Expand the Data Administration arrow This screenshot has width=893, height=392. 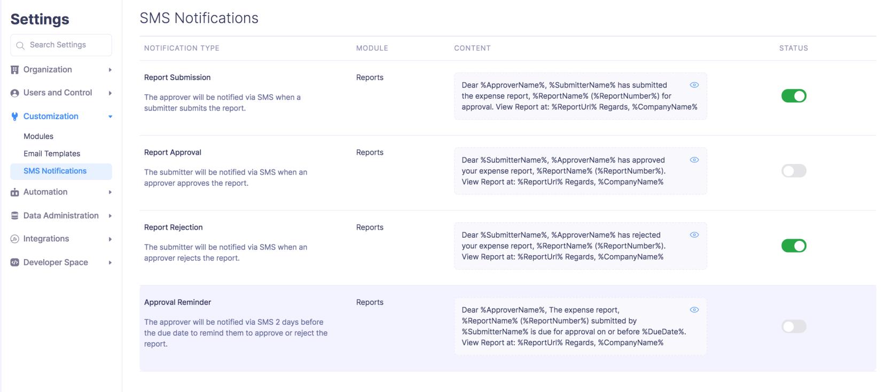tap(110, 216)
